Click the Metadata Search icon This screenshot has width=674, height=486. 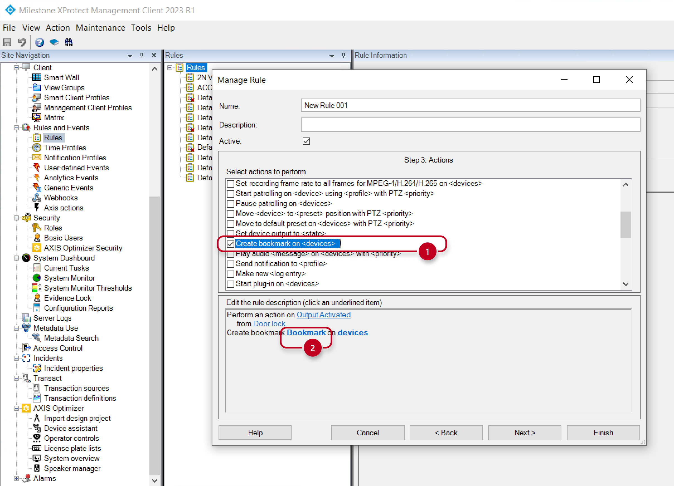[x=37, y=338]
